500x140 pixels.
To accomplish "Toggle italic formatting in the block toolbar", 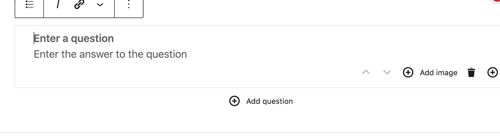I will [58, 4].
